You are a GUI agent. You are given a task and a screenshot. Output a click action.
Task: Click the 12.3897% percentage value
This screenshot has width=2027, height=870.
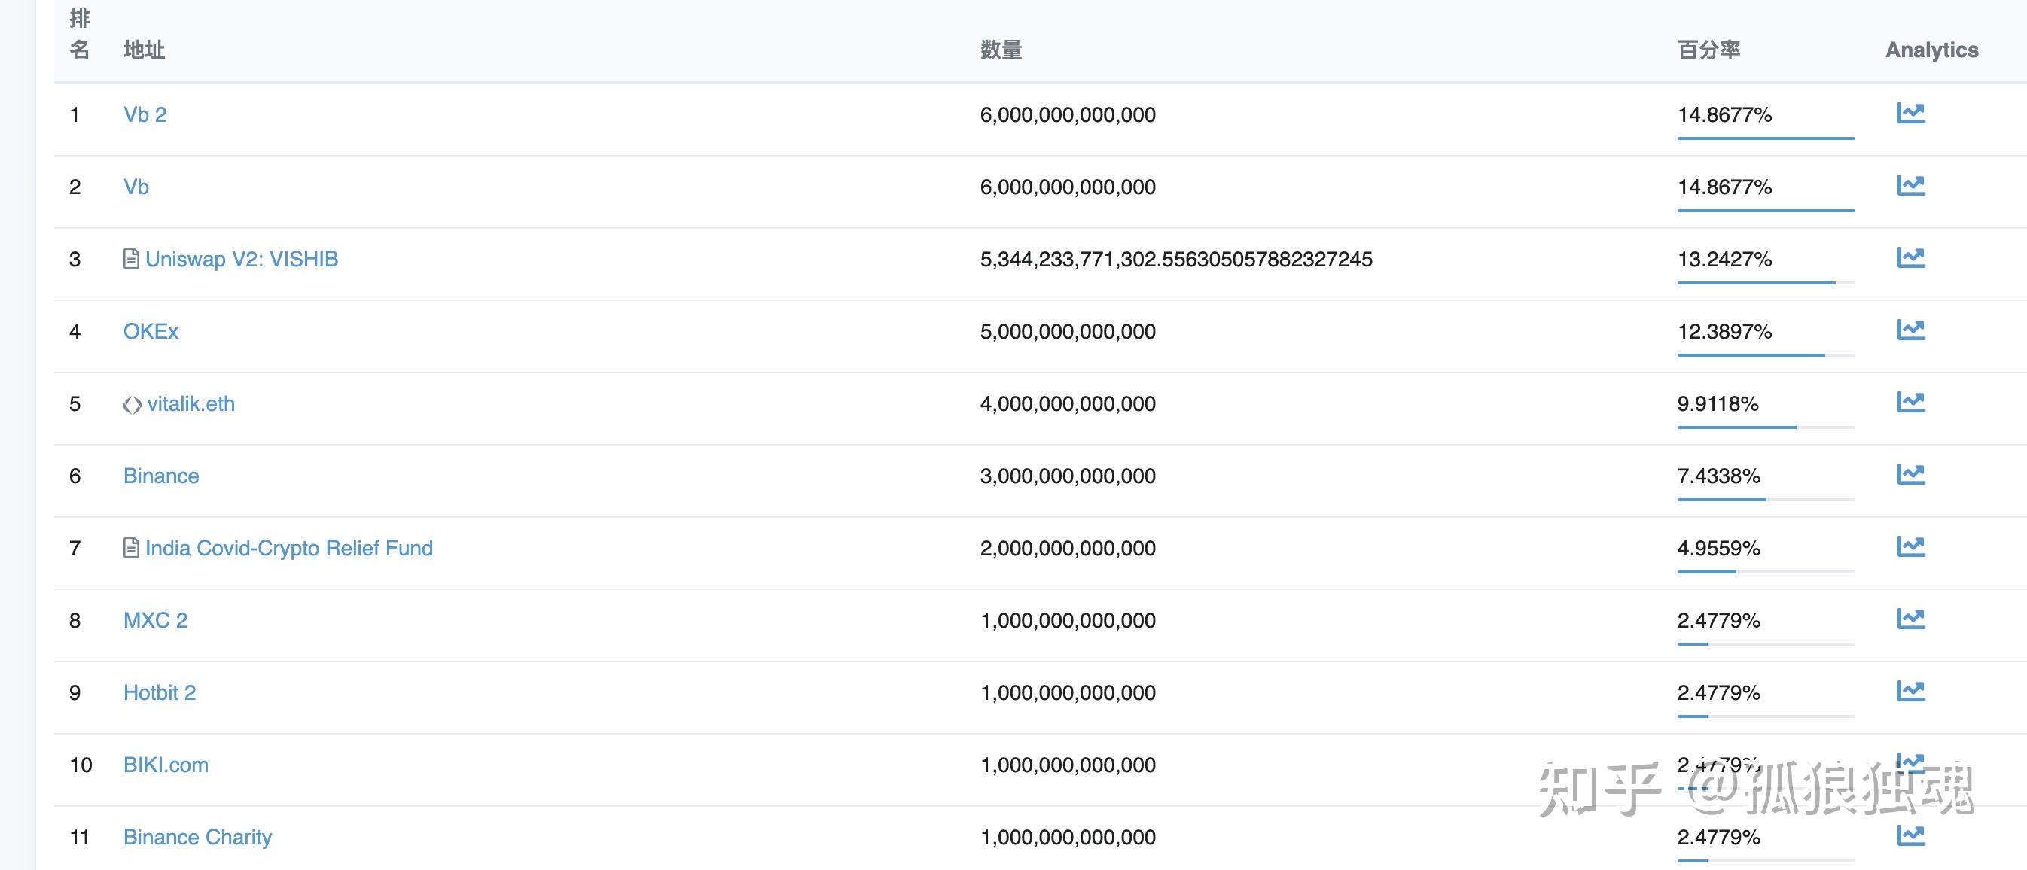[1725, 332]
